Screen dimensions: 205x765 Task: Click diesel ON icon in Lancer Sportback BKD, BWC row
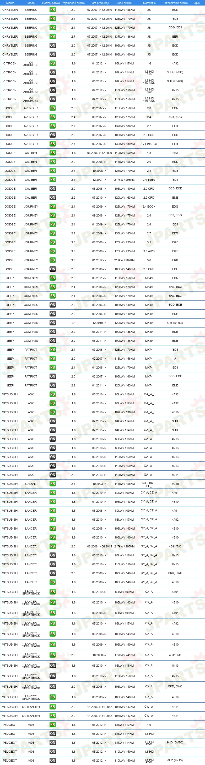53,687
